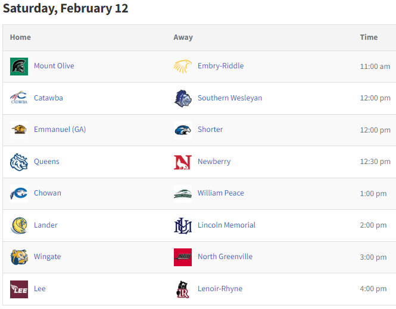Click the Lenoir-Rhyne bear logo
The image size is (396, 309).
183,289
